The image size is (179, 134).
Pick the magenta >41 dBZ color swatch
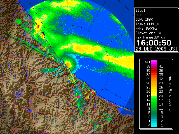(154, 62)
